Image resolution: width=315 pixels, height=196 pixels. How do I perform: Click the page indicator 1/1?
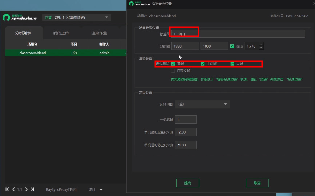[20, 189]
